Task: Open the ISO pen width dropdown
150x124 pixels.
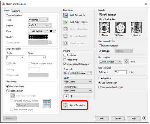Action: pos(38,75)
